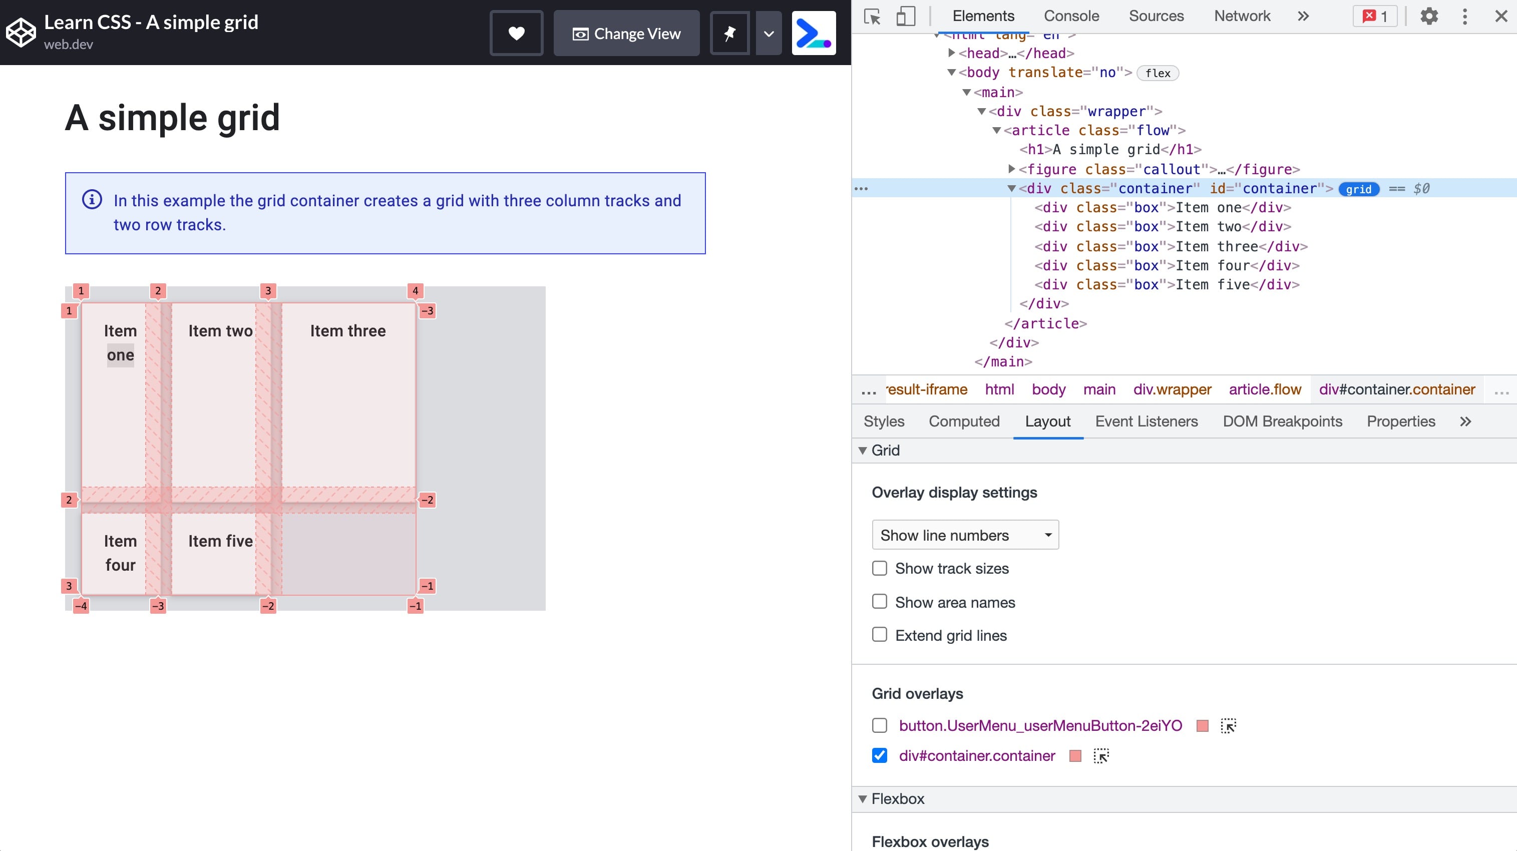Toggle the Extend grid lines checkbox
Screen dimensions: 1517x851
(880, 635)
